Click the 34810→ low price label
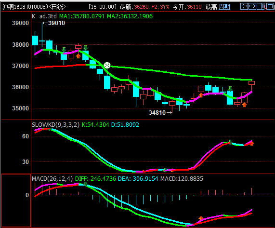The image size is (275, 228). pyautogui.click(x=160, y=112)
